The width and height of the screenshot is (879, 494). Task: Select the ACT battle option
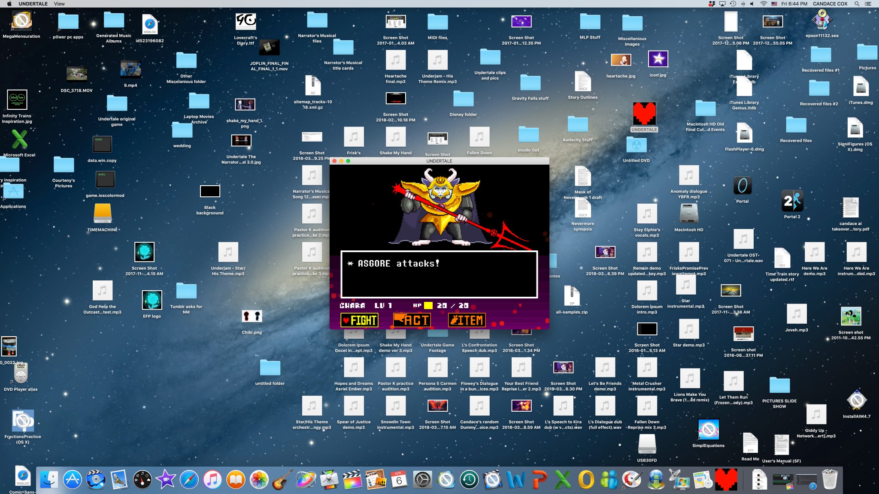(412, 320)
